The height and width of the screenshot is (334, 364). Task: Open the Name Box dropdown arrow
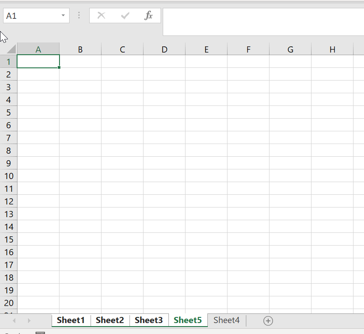(63, 16)
